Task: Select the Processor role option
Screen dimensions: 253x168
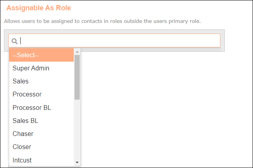Action: tap(42, 94)
